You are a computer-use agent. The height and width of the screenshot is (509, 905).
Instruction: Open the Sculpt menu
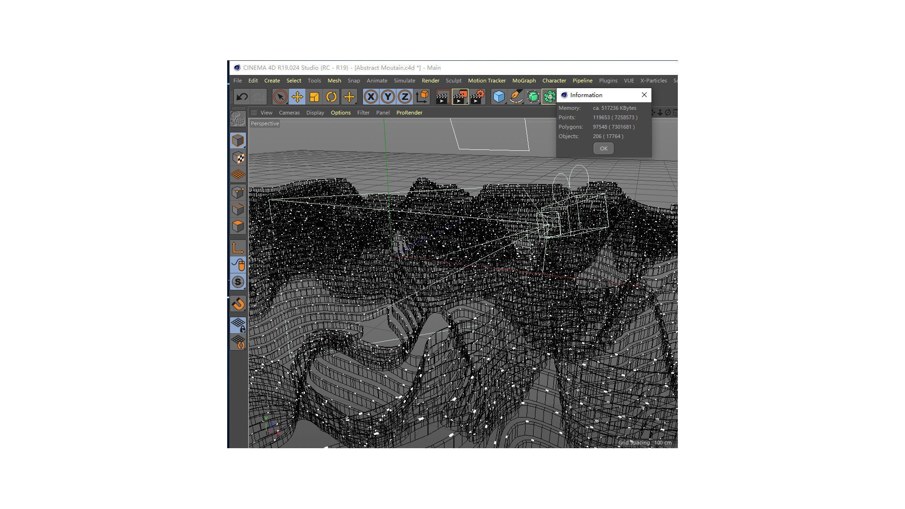(453, 81)
